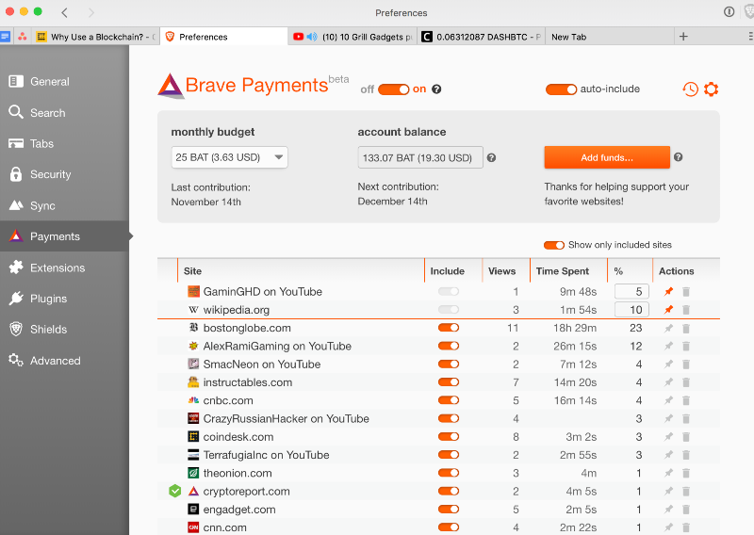The height and width of the screenshot is (535, 754).
Task: Unpin wikipedia.org percentage
Action: [668, 310]
